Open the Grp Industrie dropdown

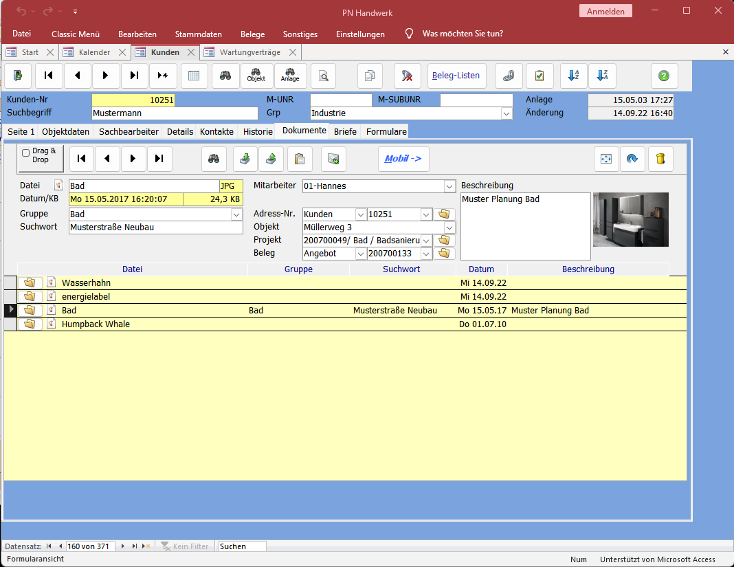(x=507, y=113)
